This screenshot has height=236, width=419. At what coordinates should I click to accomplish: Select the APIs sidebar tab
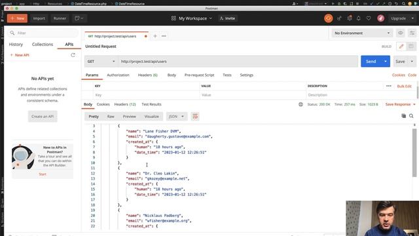(69, 45)
